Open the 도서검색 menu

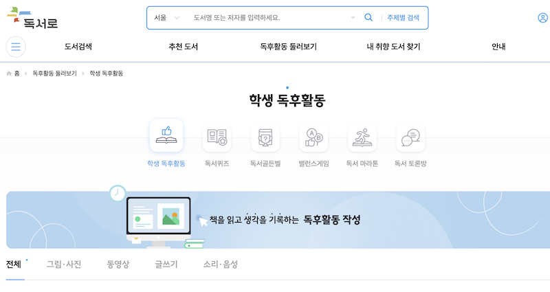78,47
